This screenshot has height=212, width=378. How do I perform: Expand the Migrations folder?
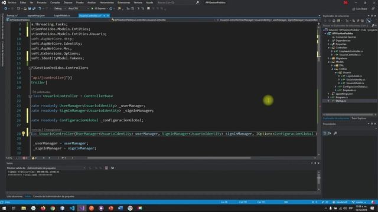329,58
